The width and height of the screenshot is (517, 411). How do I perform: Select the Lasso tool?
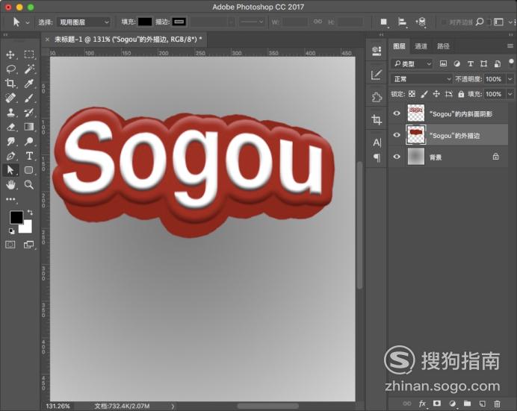[10, 69]
